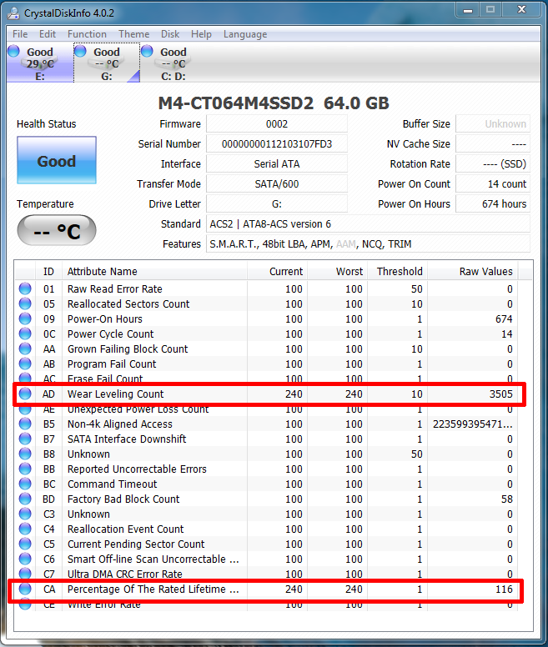Click status orb for Power Cycle Count
This screenshot has width=548, height=647.
point(25,334)
